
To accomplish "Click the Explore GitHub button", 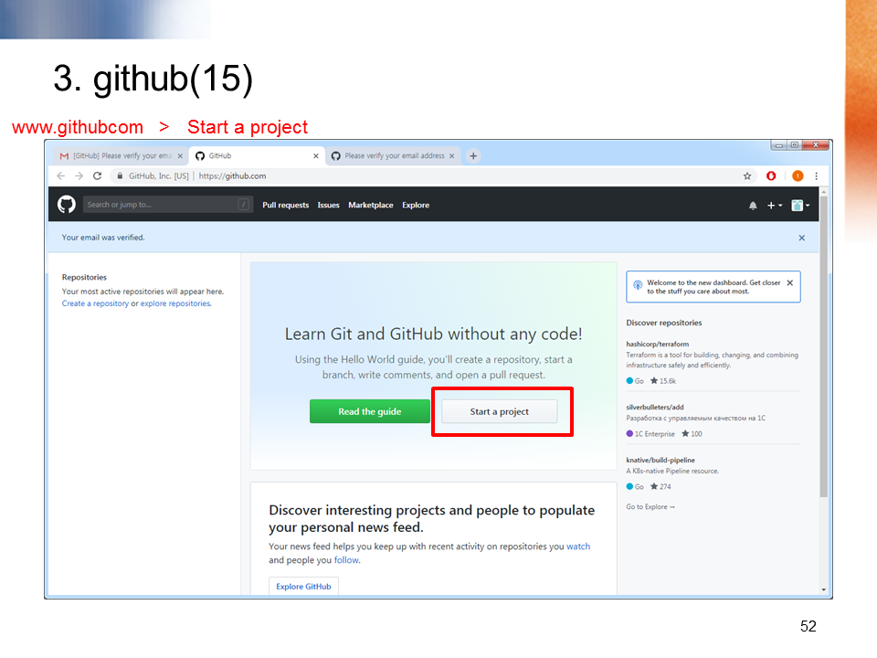I will (303, 587).
